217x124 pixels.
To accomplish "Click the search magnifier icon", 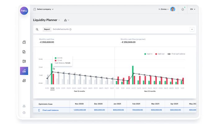I will [37, 29].
